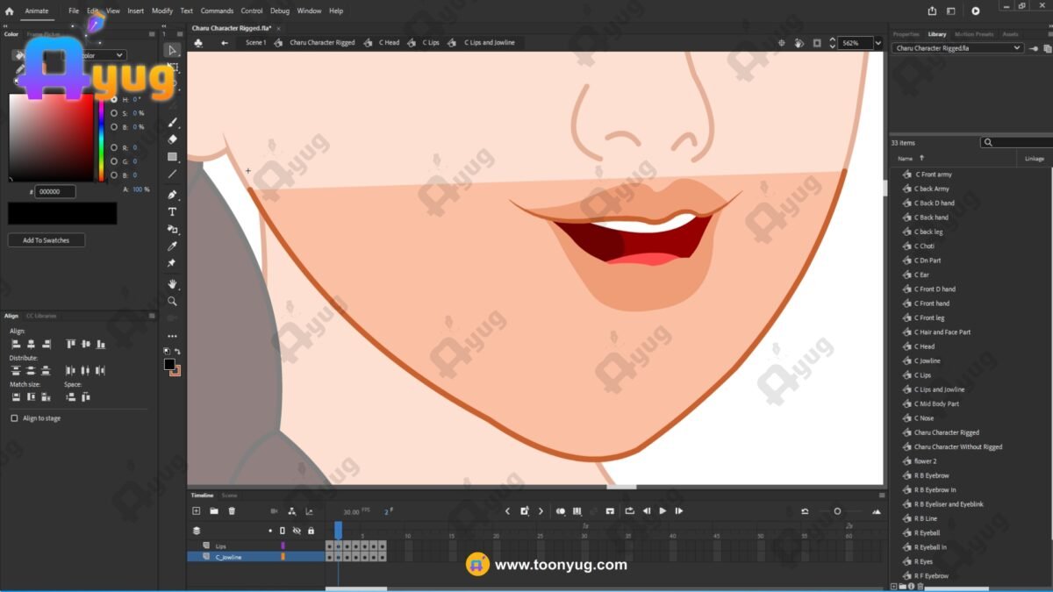Screen dimensions: 1053x592
Task: Open the stage zoom percentage dropdown
Action: click(877, 43)
